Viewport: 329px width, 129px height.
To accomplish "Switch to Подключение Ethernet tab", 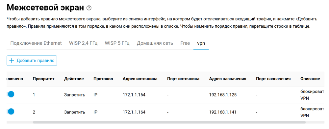I will tap(36, 43).
